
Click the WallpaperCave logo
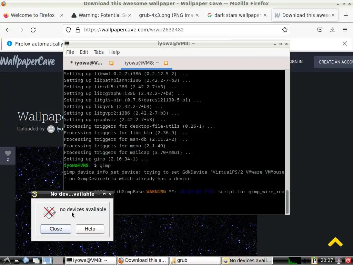[28, 61]
